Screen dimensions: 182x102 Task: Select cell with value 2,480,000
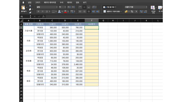pos(78,64)
